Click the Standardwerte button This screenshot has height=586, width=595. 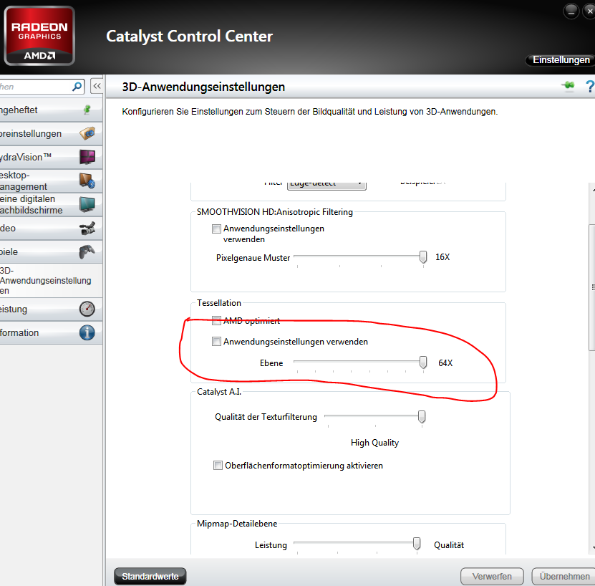pos(150,576)
